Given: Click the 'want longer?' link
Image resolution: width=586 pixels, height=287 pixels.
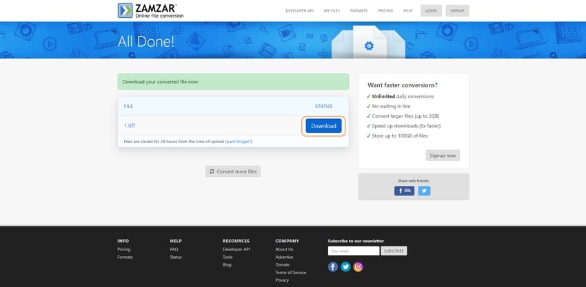Looking at the screenshot, I should click(239, 141).
